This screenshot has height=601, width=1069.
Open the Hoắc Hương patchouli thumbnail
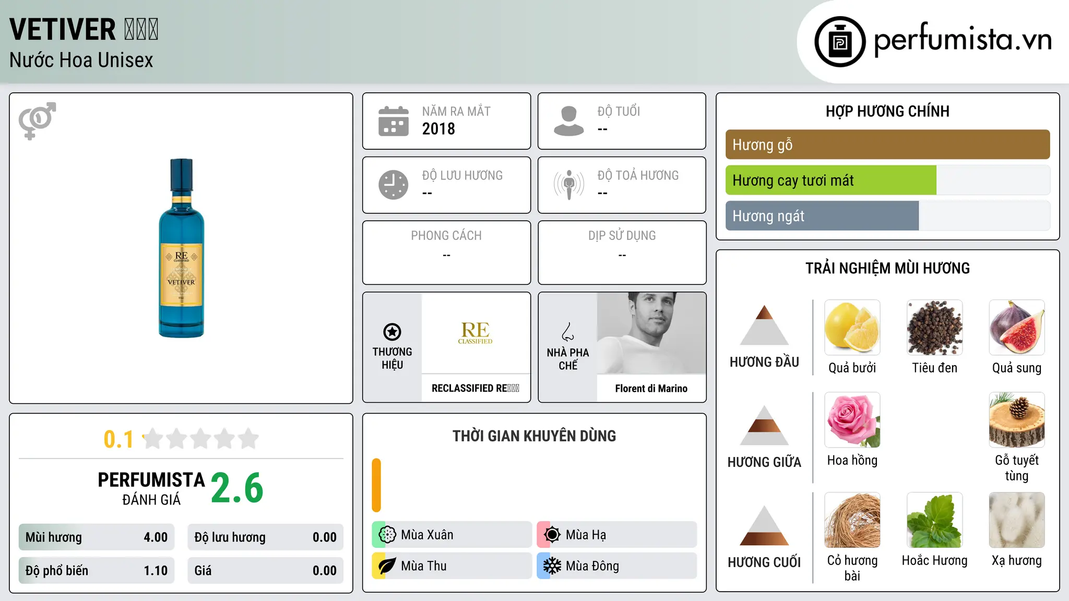935,520
